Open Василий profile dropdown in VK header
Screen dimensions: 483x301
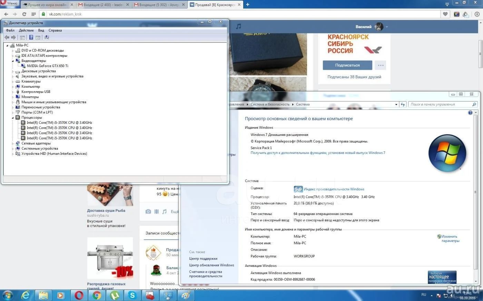(372, 26)
